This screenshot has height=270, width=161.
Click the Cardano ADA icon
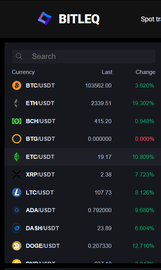tap(17, 210)
